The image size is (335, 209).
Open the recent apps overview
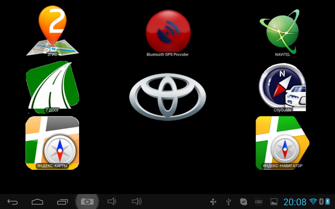coord(62,202)
